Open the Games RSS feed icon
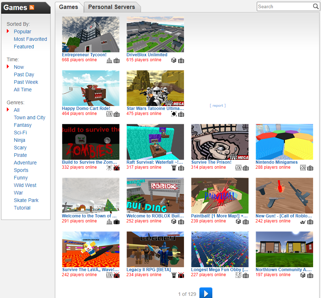Screen dimensions: 321x298 (32, 8)
